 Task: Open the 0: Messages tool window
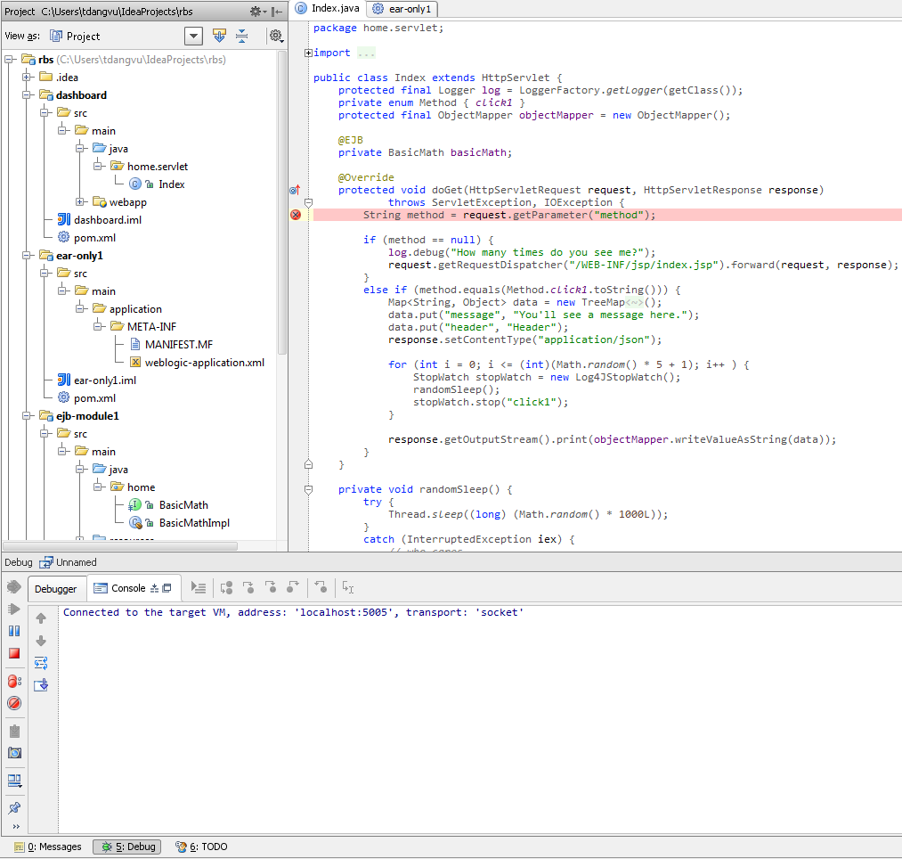[x=48, y=847]
